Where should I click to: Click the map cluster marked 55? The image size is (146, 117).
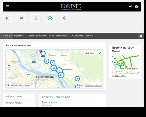click(54, 68)
